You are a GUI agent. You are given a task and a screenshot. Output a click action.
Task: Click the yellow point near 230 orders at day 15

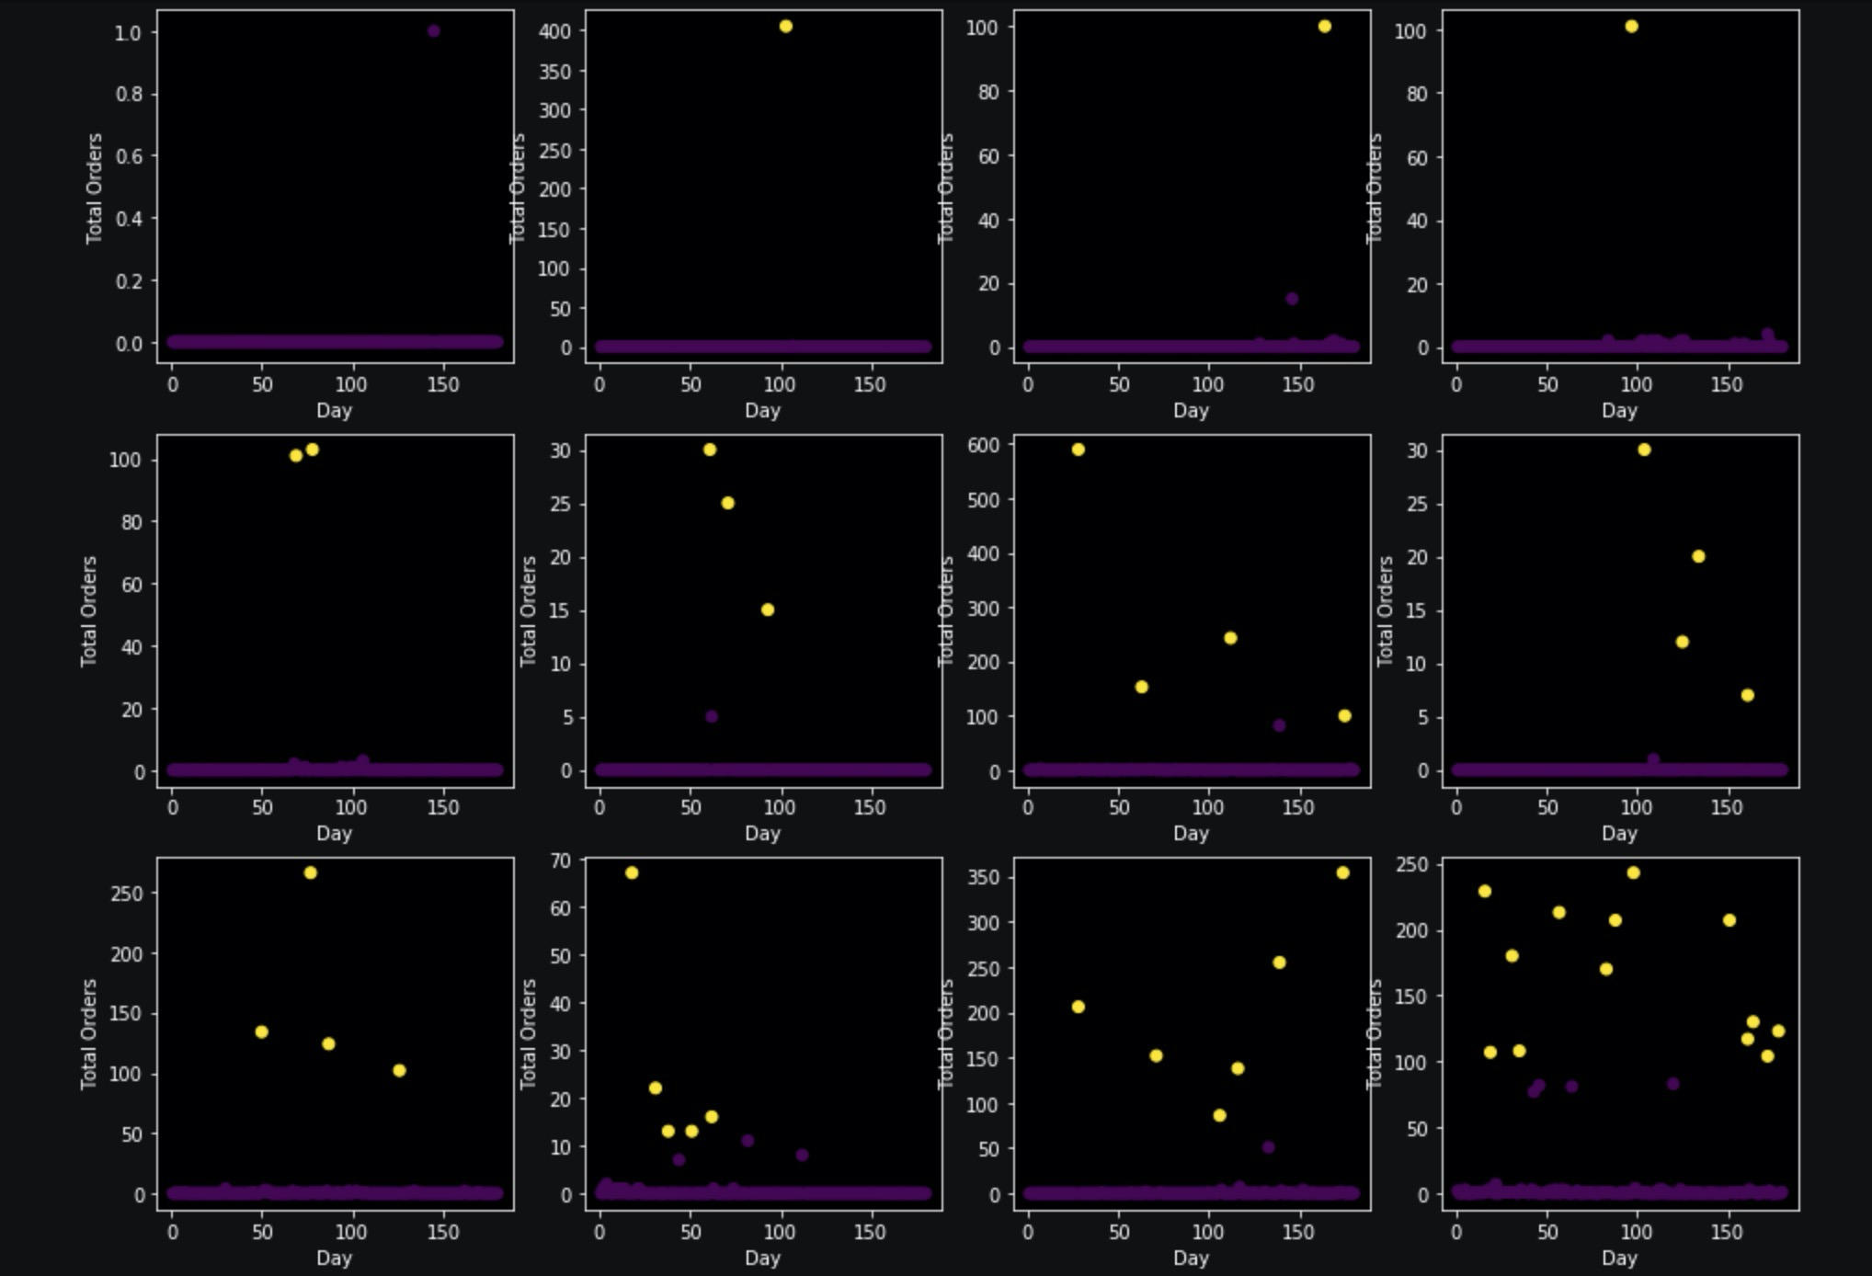tap(1484, 890)
